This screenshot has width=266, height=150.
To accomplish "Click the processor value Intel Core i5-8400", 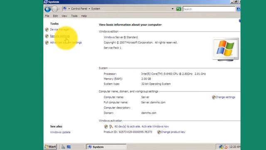I will 173,74.
